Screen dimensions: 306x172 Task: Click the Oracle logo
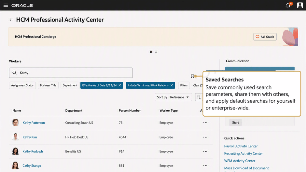22,6
